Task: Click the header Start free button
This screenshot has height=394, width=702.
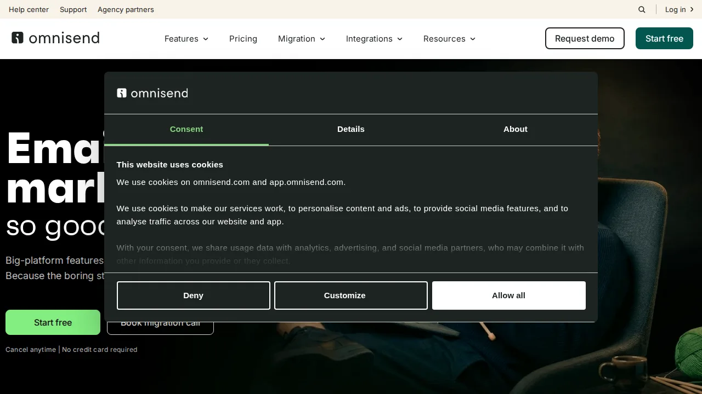Action: point(664,38)
